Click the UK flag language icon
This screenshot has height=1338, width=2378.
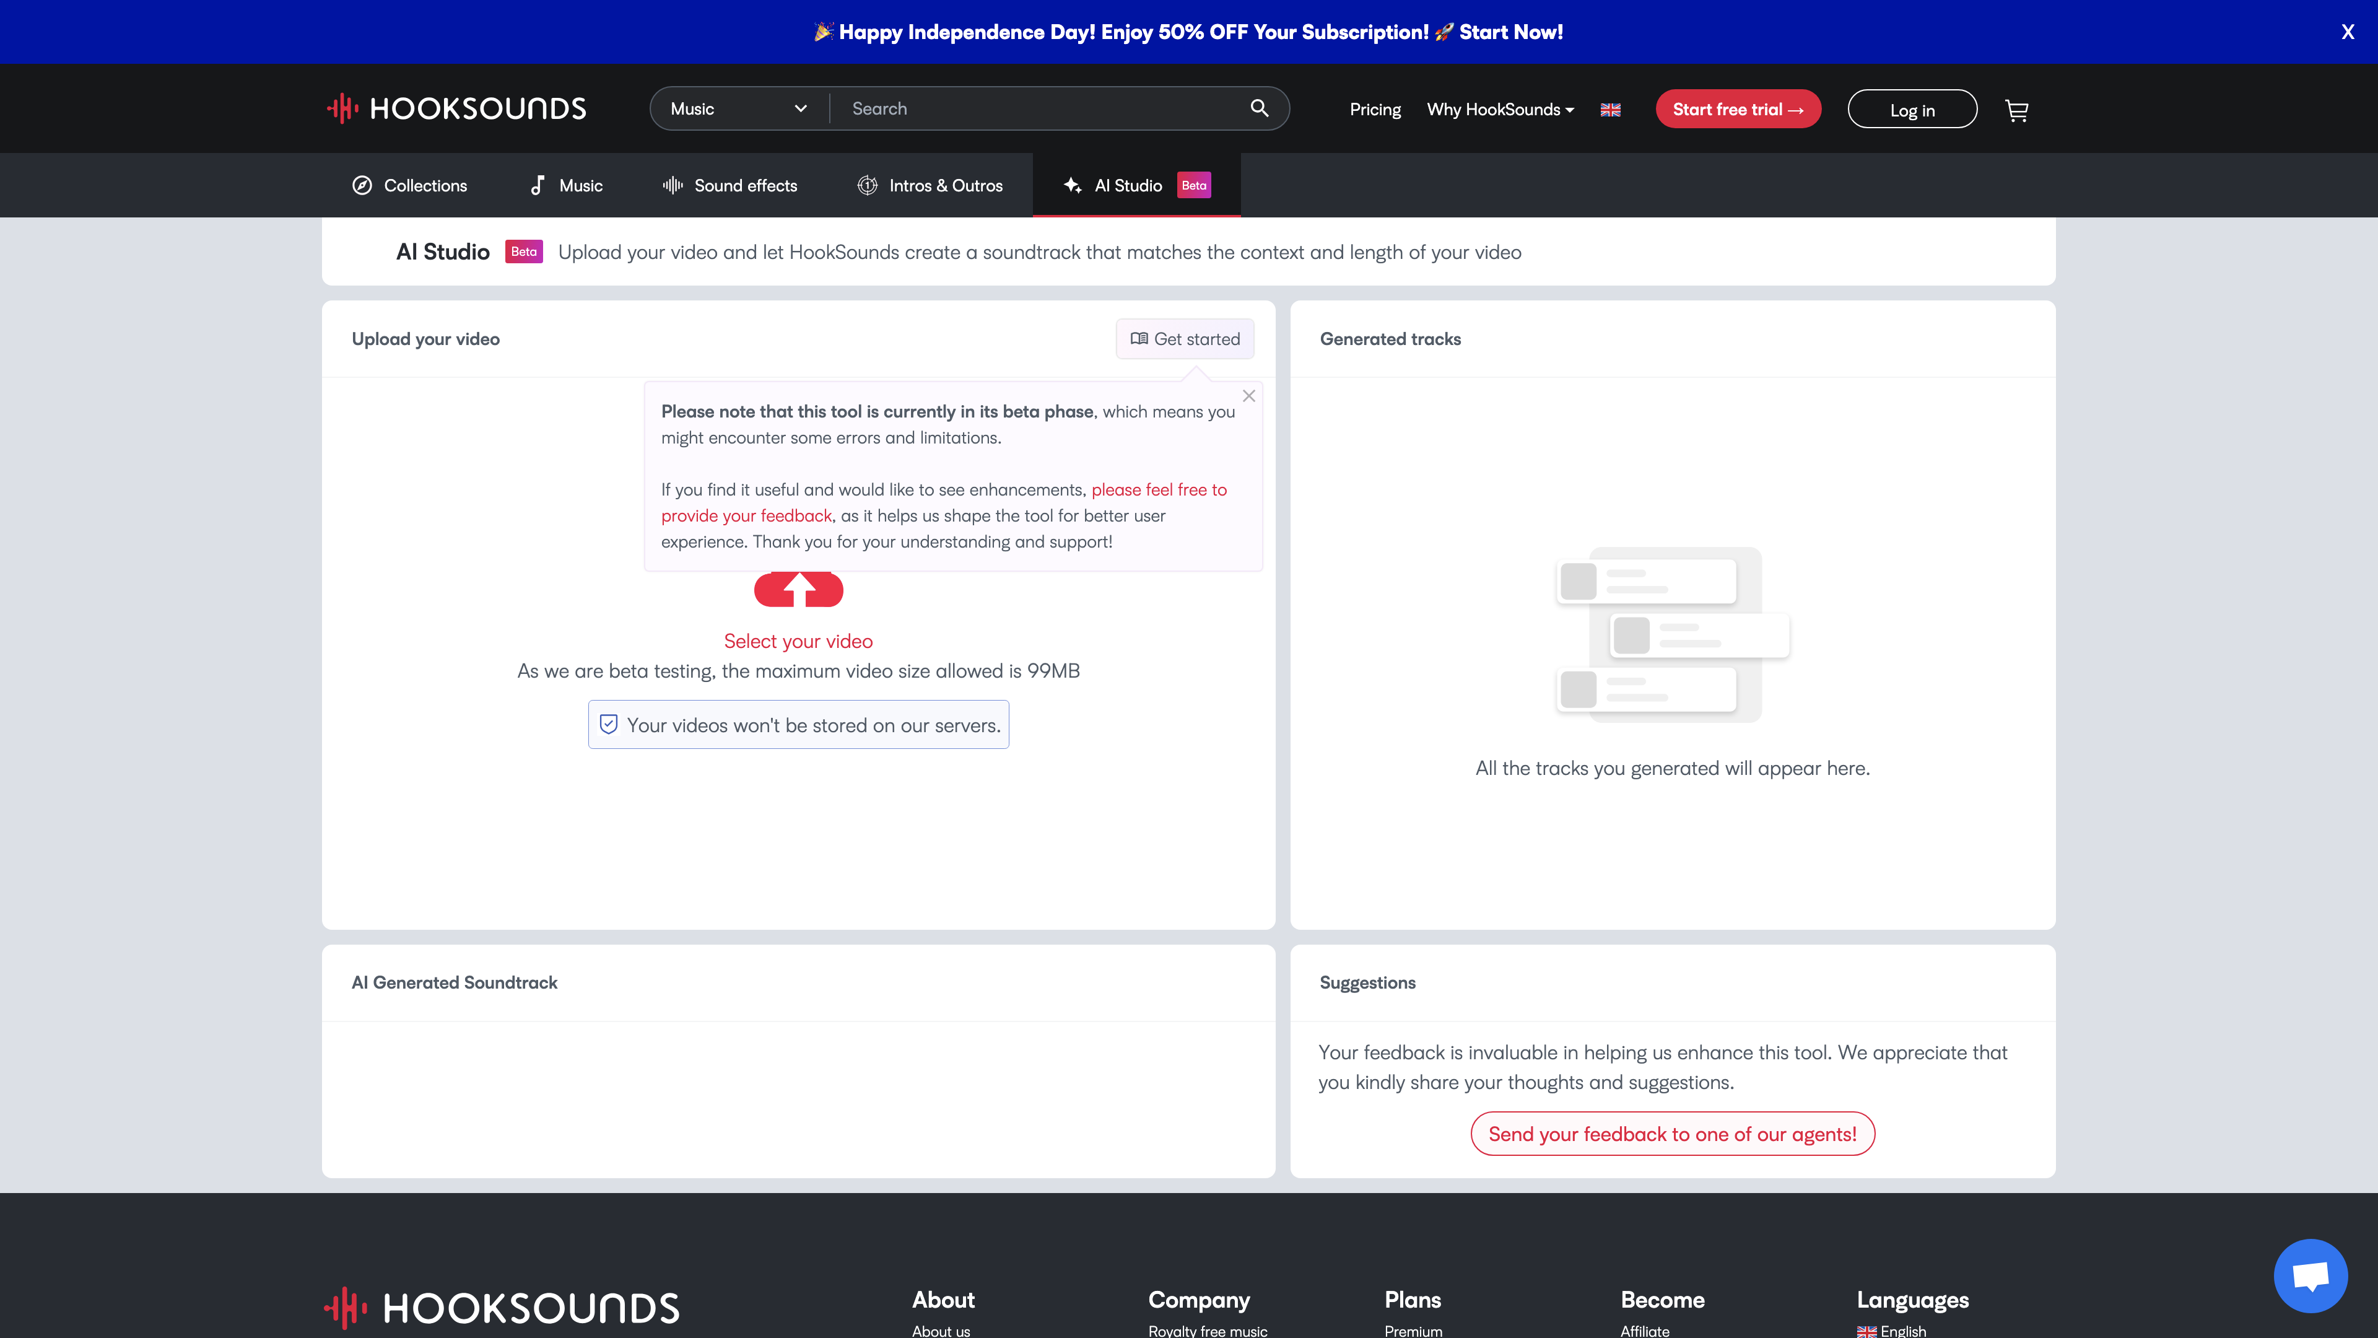(1611, 110)
